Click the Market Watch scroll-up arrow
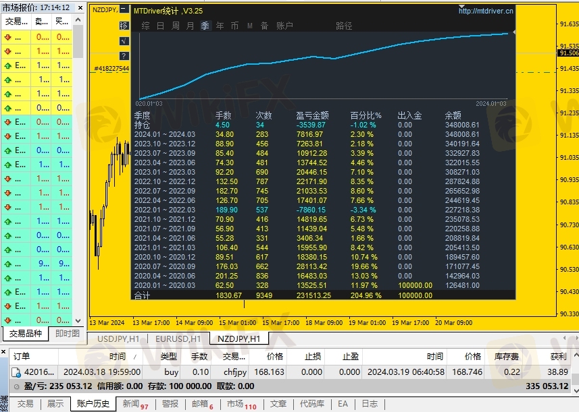 tap(78, 20)
